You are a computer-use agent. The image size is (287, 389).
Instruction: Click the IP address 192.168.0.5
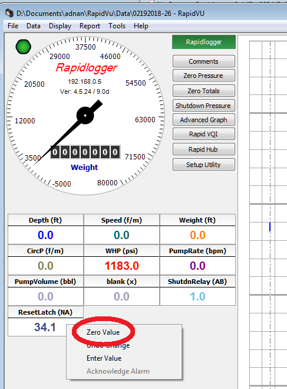click(85, 81)
